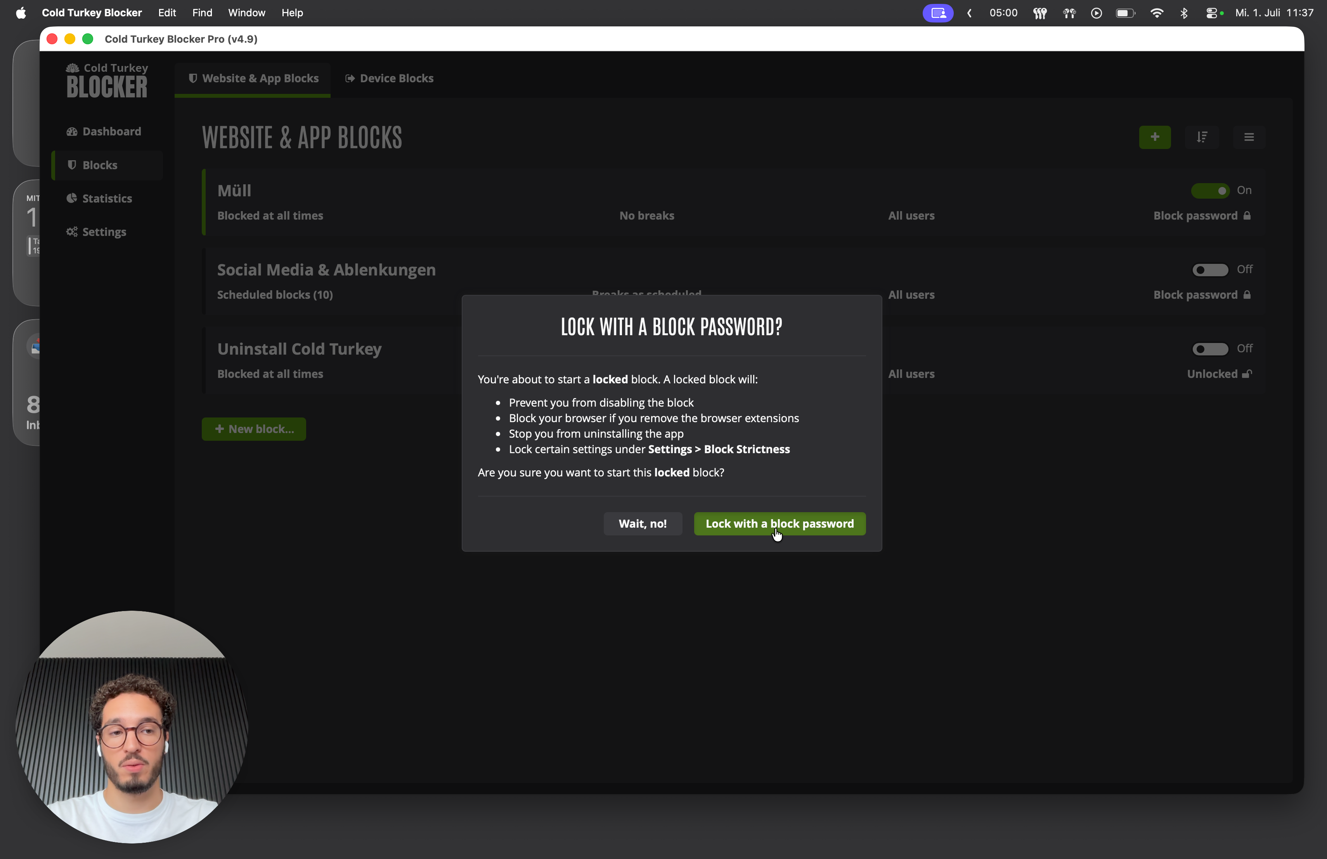1327x859 pixels.
Task: Click the purple screen recording menu bar icon
Action: tap(938, 13)
